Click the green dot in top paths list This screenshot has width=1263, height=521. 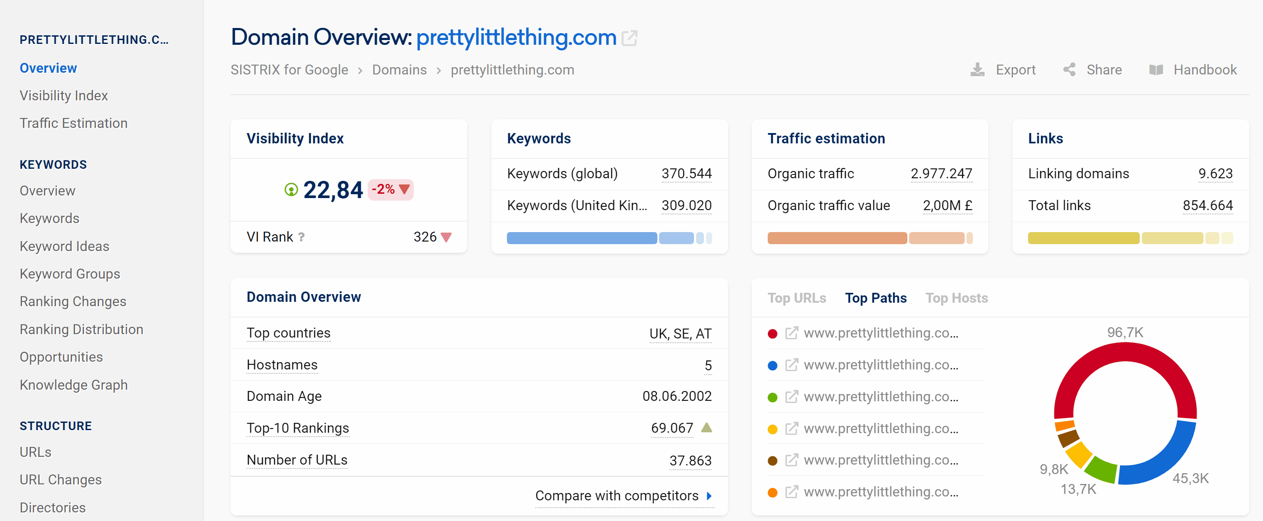772,397
